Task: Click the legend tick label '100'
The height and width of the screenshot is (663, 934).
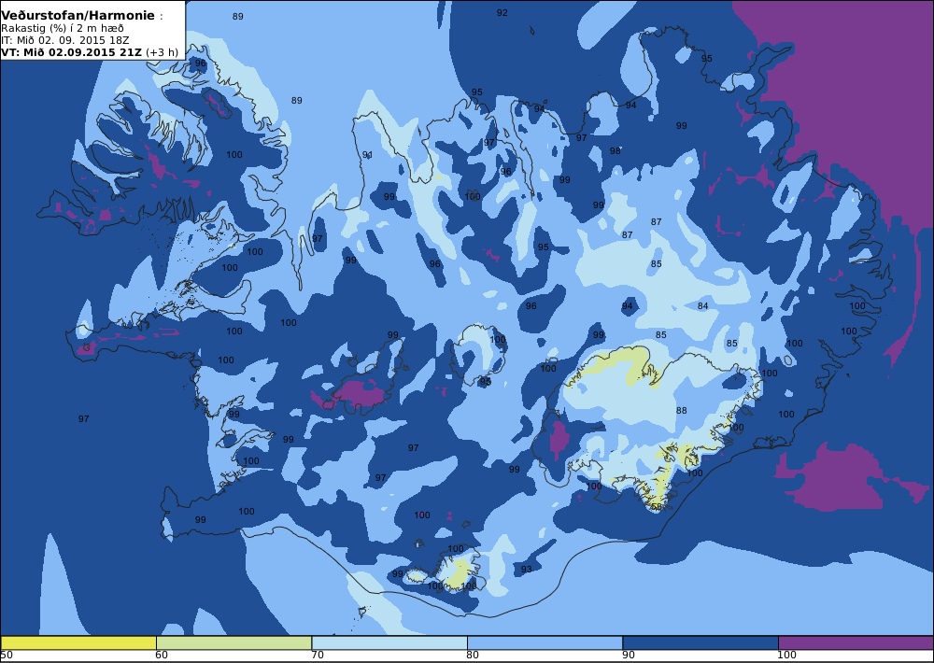Action: (786, 656)
